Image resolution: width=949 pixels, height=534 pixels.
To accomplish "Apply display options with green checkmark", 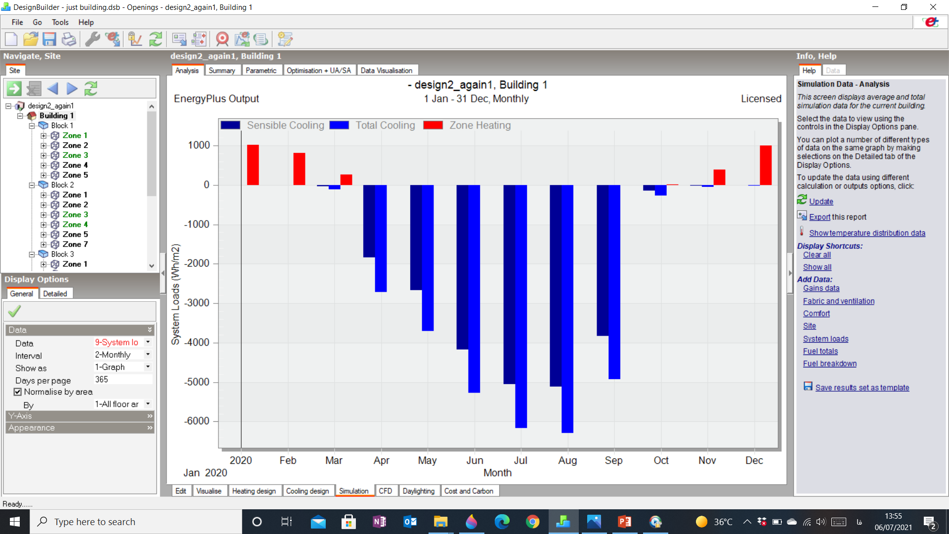I will click(x=15, y=311).
